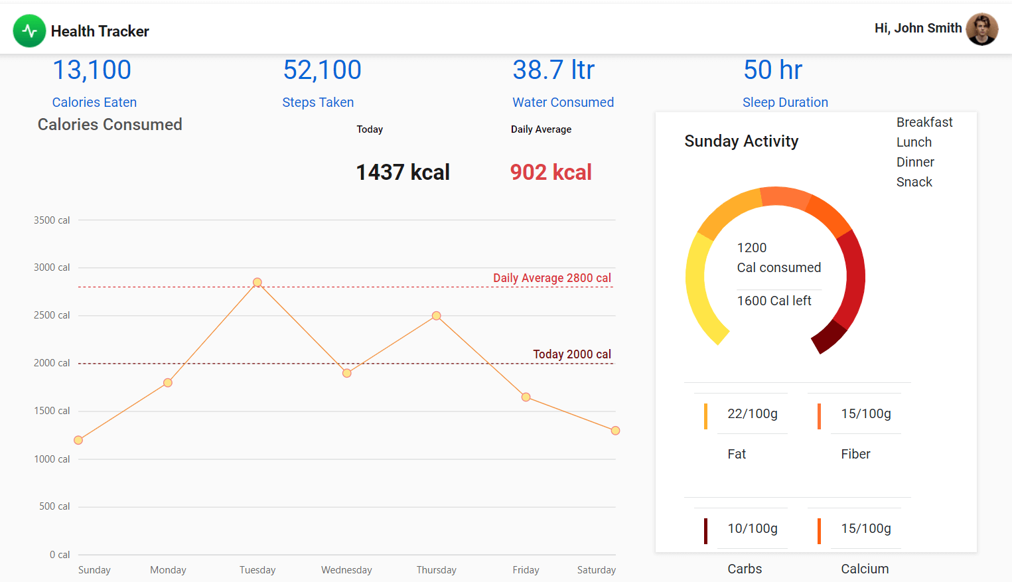Image resolution: width=1012 pixels, height=582 pixels.
Task: View the Sleep Duration stat link
Action: click(785, 102)
